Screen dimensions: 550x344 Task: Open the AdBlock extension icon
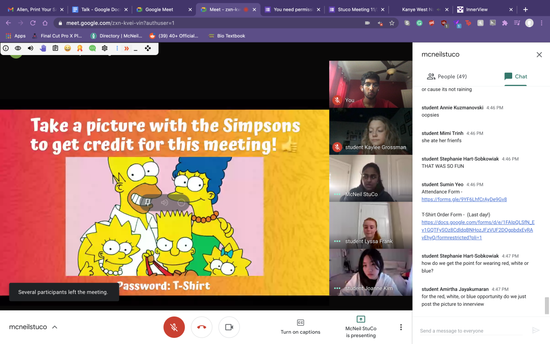click(x=431, y=23)
